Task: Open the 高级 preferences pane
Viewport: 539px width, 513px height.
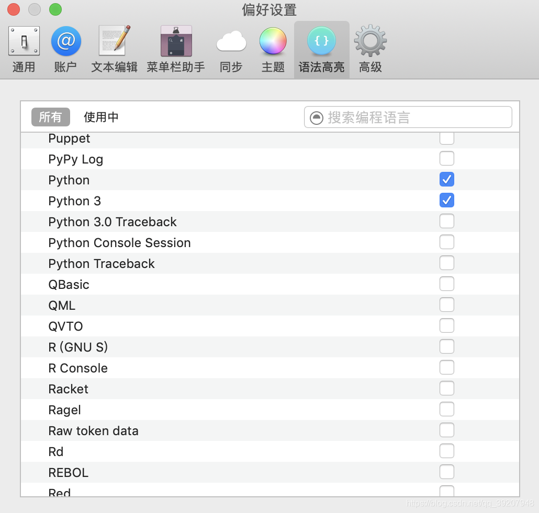Action: [370, 47]
